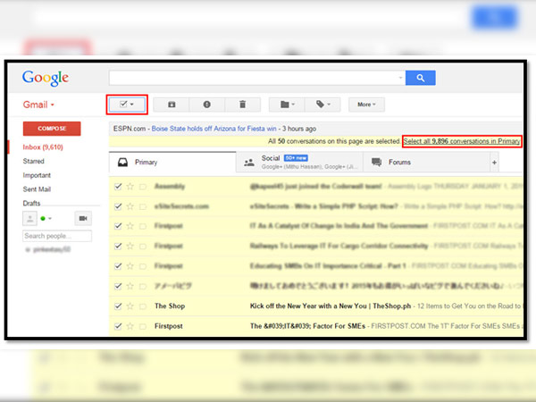Star the Railways To Leverage IT email

(130, 247)
